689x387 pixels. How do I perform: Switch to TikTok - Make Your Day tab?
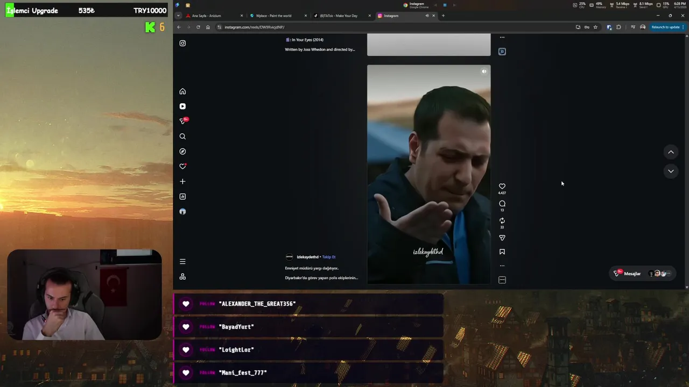(x=342, y=16)
